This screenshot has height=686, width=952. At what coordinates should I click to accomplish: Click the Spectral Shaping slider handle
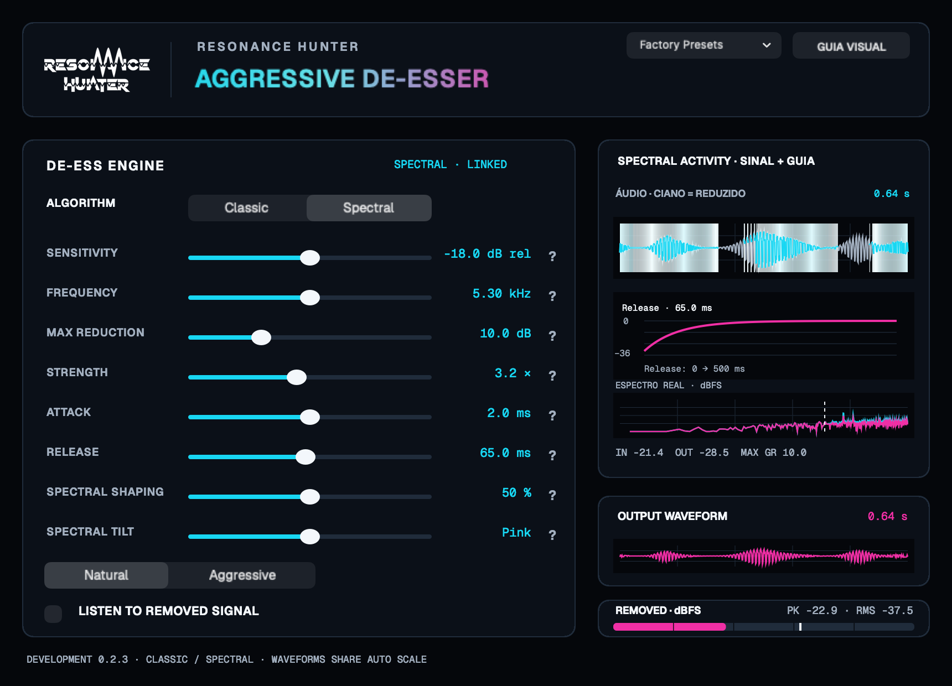310,497
